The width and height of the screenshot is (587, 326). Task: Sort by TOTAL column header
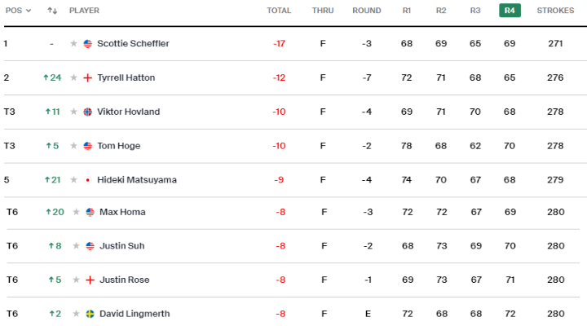tap(279, 11)
